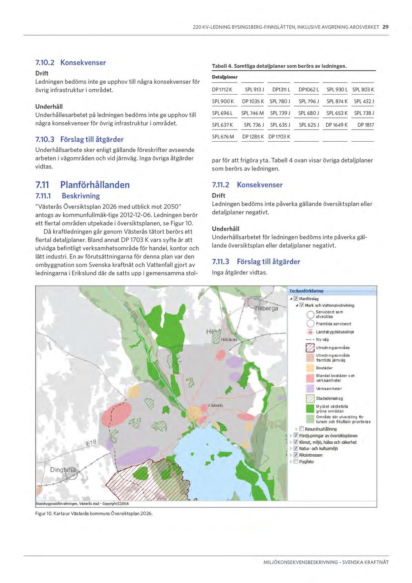Click the light green turism och friluftsliv swatch
This screenshot has width=412, height=583.
pos(310,419)
